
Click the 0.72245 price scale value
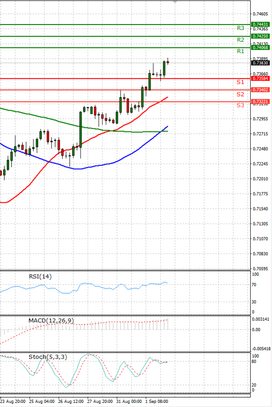(260, 164)
